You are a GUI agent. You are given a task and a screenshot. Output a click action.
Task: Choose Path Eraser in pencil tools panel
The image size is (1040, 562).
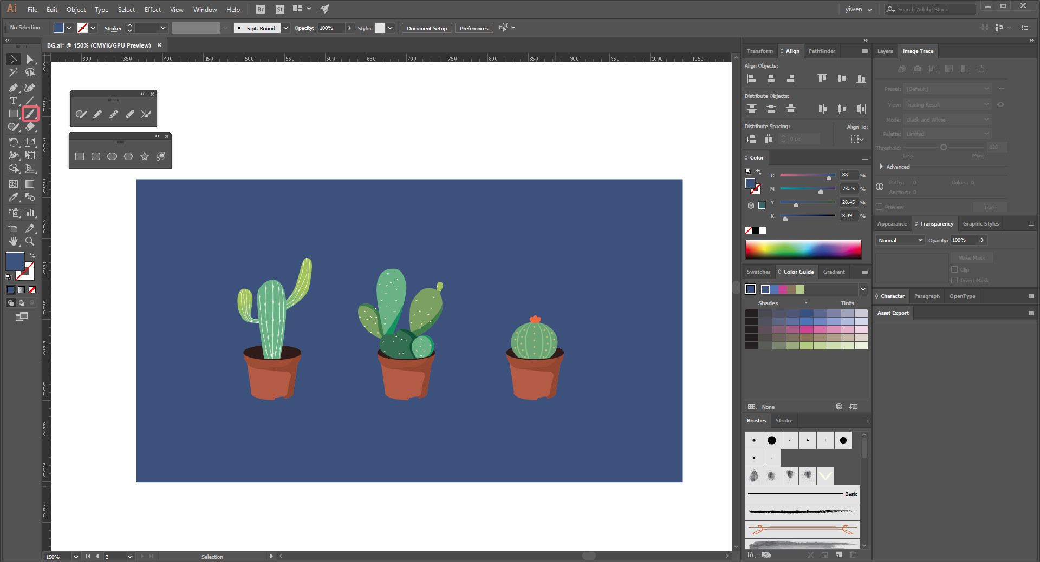(130, 114)
